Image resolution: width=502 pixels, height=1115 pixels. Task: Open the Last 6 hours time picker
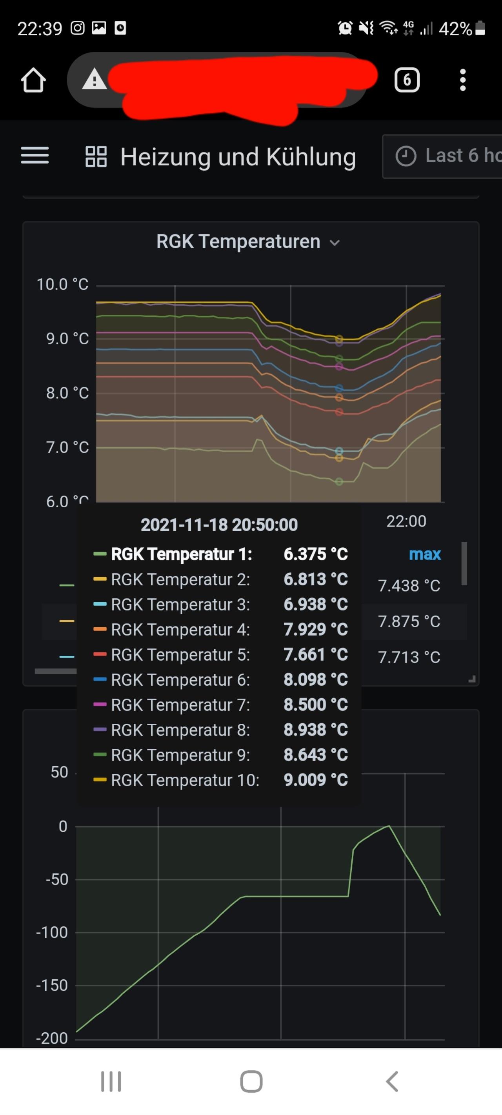(442, 156)
